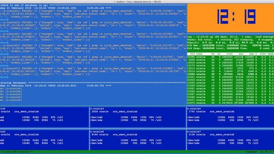Click the large 12:19 tmux clock display
The height and width of the screenshot is (154, 274).
(x=236, y=17)
